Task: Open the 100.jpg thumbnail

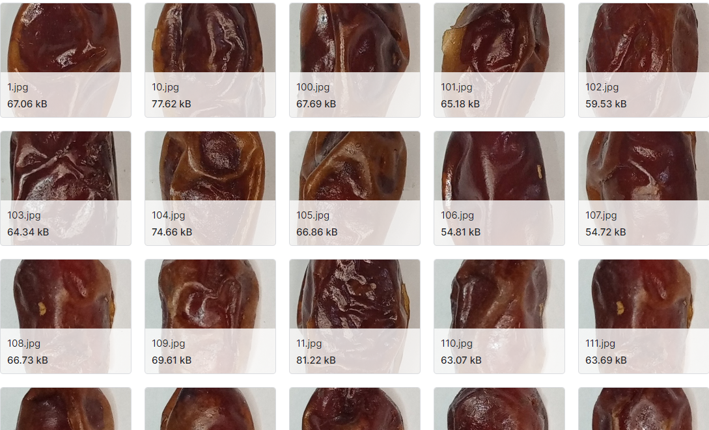Action: [355, 60]
